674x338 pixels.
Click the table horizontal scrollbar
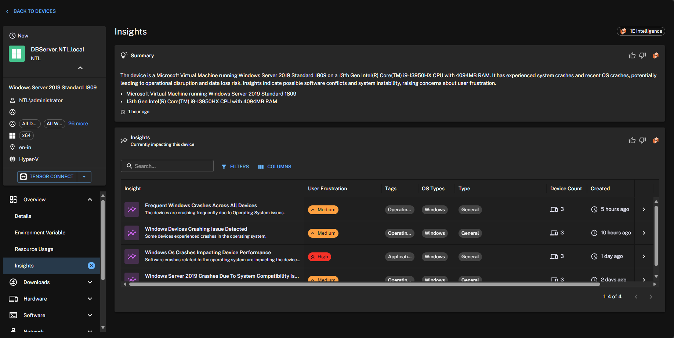[x=365, y=284]
